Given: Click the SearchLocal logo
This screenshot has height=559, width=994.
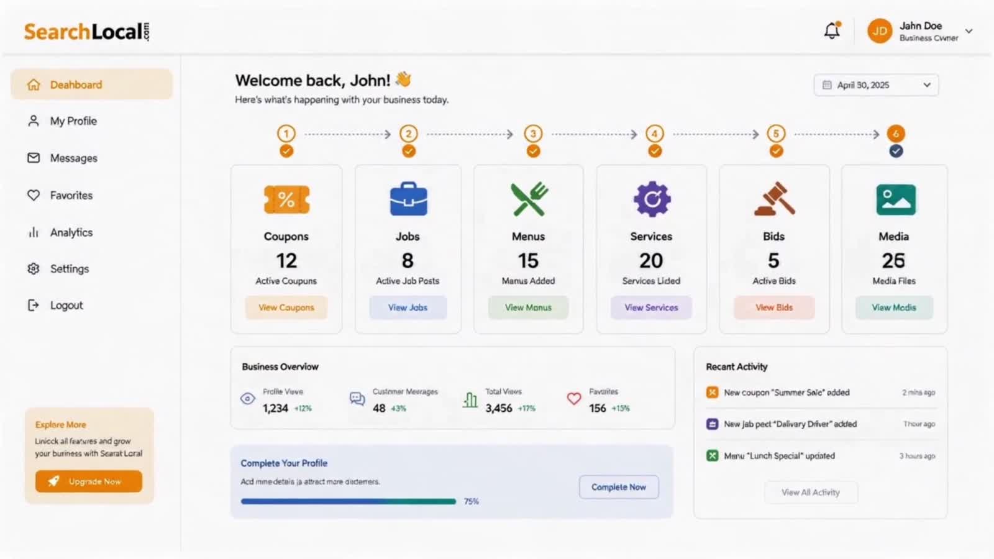Looking at the screenshot, I should (x=87, y=32).
